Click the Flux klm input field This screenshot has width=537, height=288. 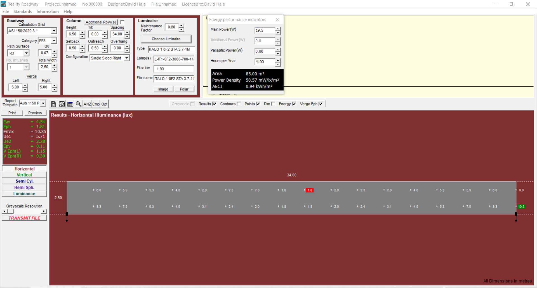pyautogui.click(x=174, y=69)
